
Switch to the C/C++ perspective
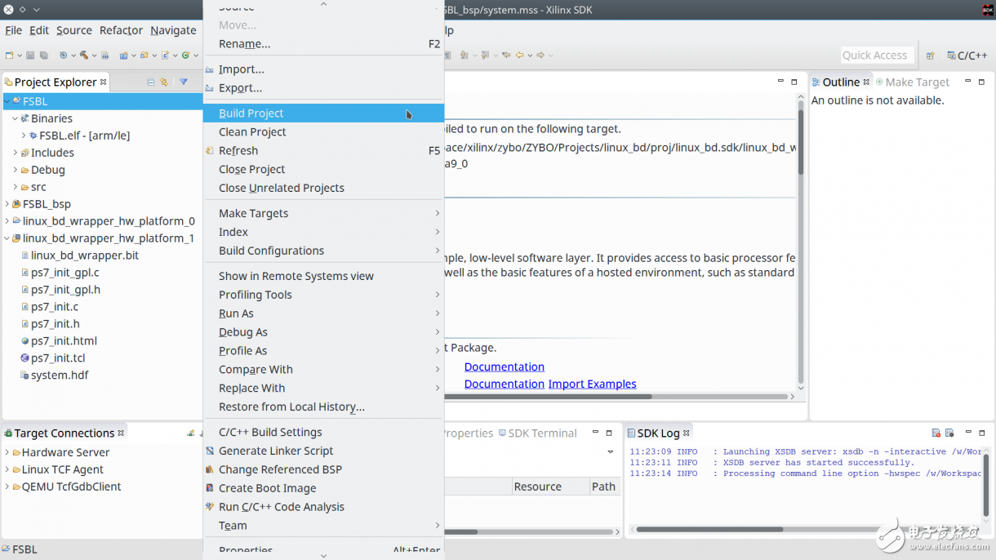pos(967,56)
